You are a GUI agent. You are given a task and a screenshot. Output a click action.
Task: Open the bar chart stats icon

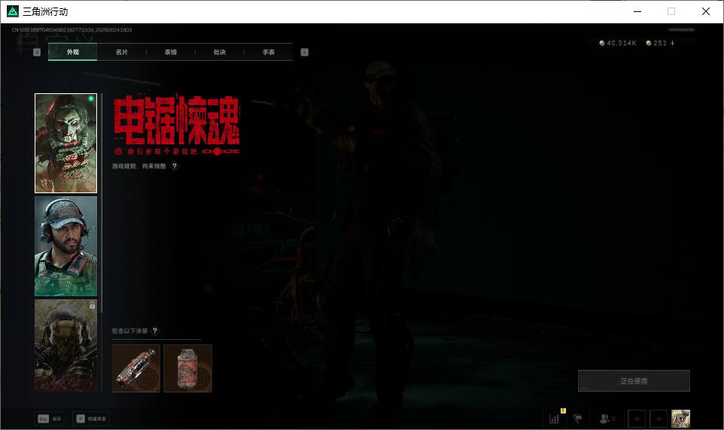click(554, 419)
